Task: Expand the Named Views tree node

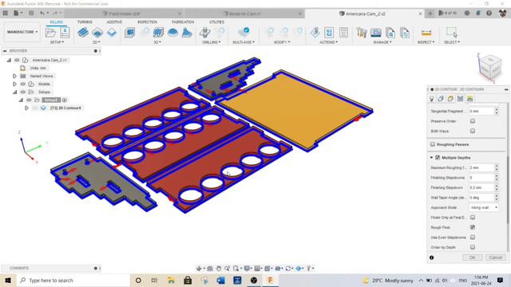Action: pos(14,76)
